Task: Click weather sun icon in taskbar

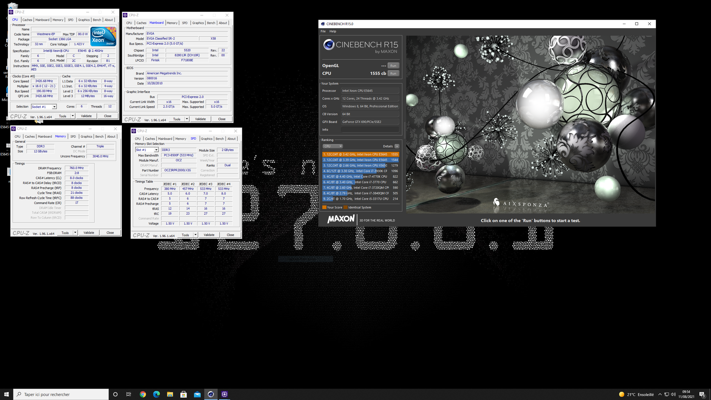Action: coord(622,394)
